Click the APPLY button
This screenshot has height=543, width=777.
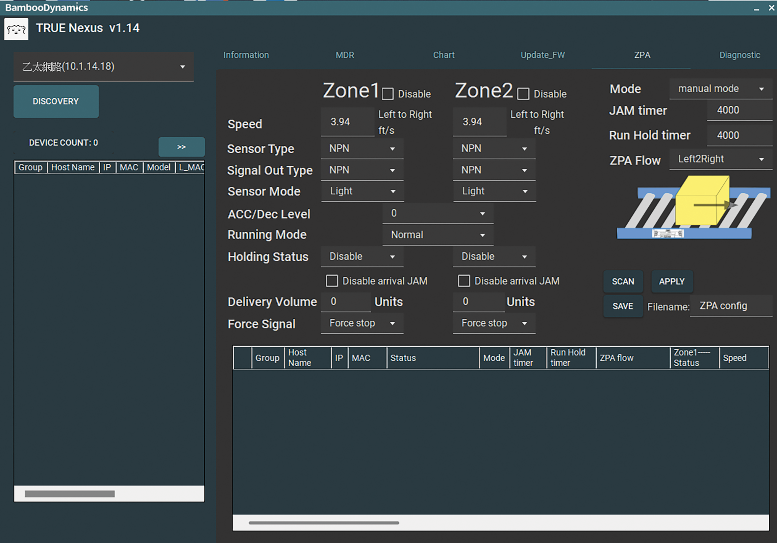point(672,282)
